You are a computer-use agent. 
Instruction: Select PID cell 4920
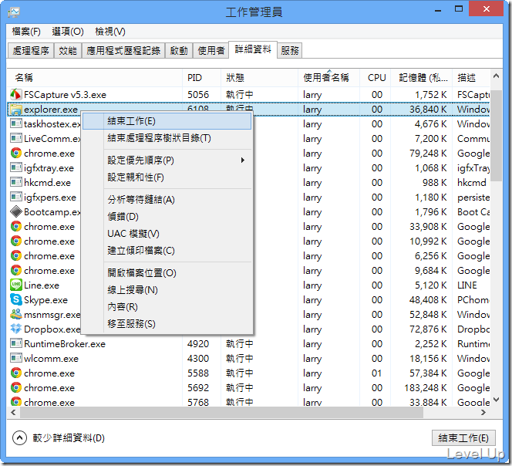[198, 344]
